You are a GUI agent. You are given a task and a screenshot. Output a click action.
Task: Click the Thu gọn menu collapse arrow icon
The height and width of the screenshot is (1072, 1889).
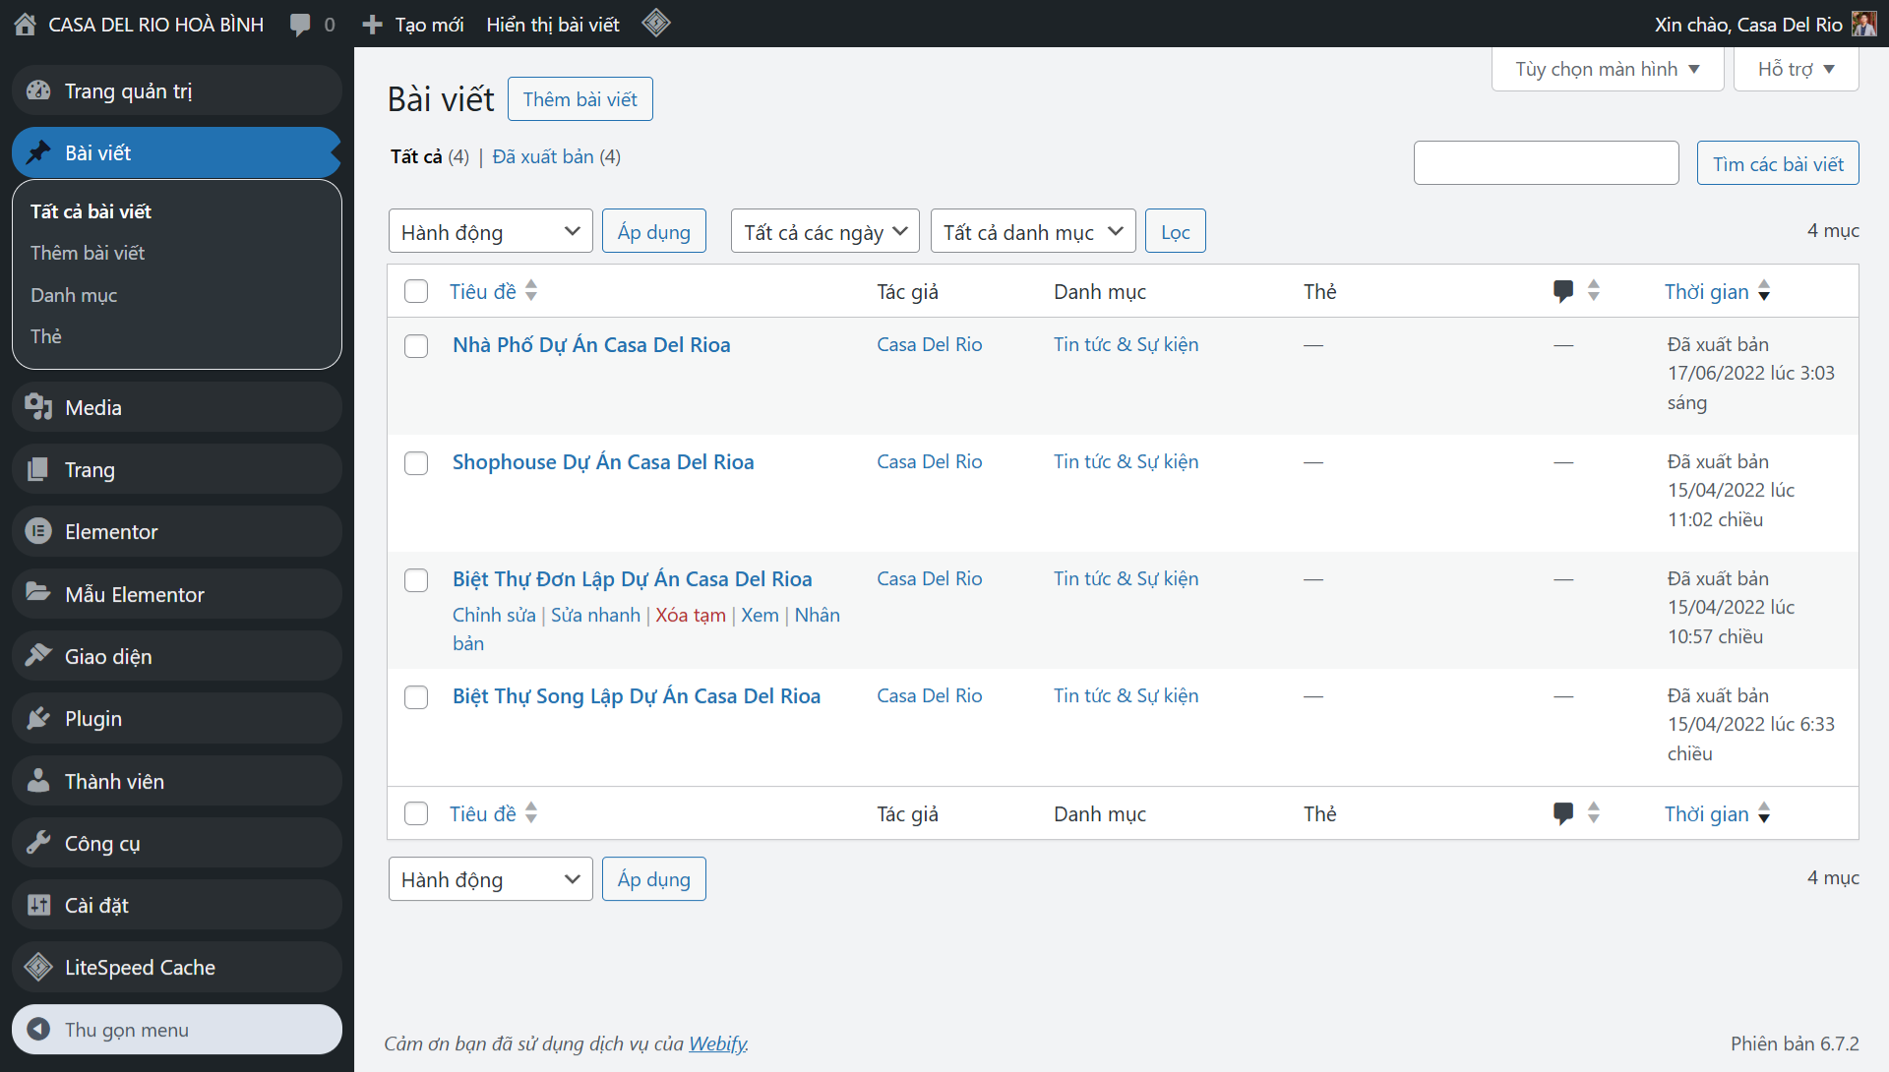coord(38,1029)
